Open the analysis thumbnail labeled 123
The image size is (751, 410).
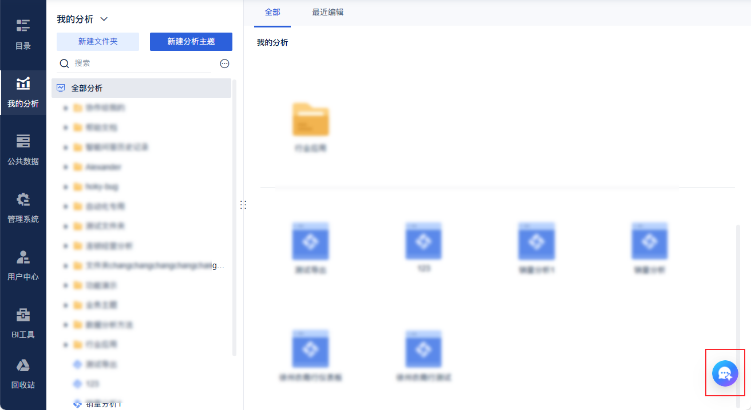(424, 241)
